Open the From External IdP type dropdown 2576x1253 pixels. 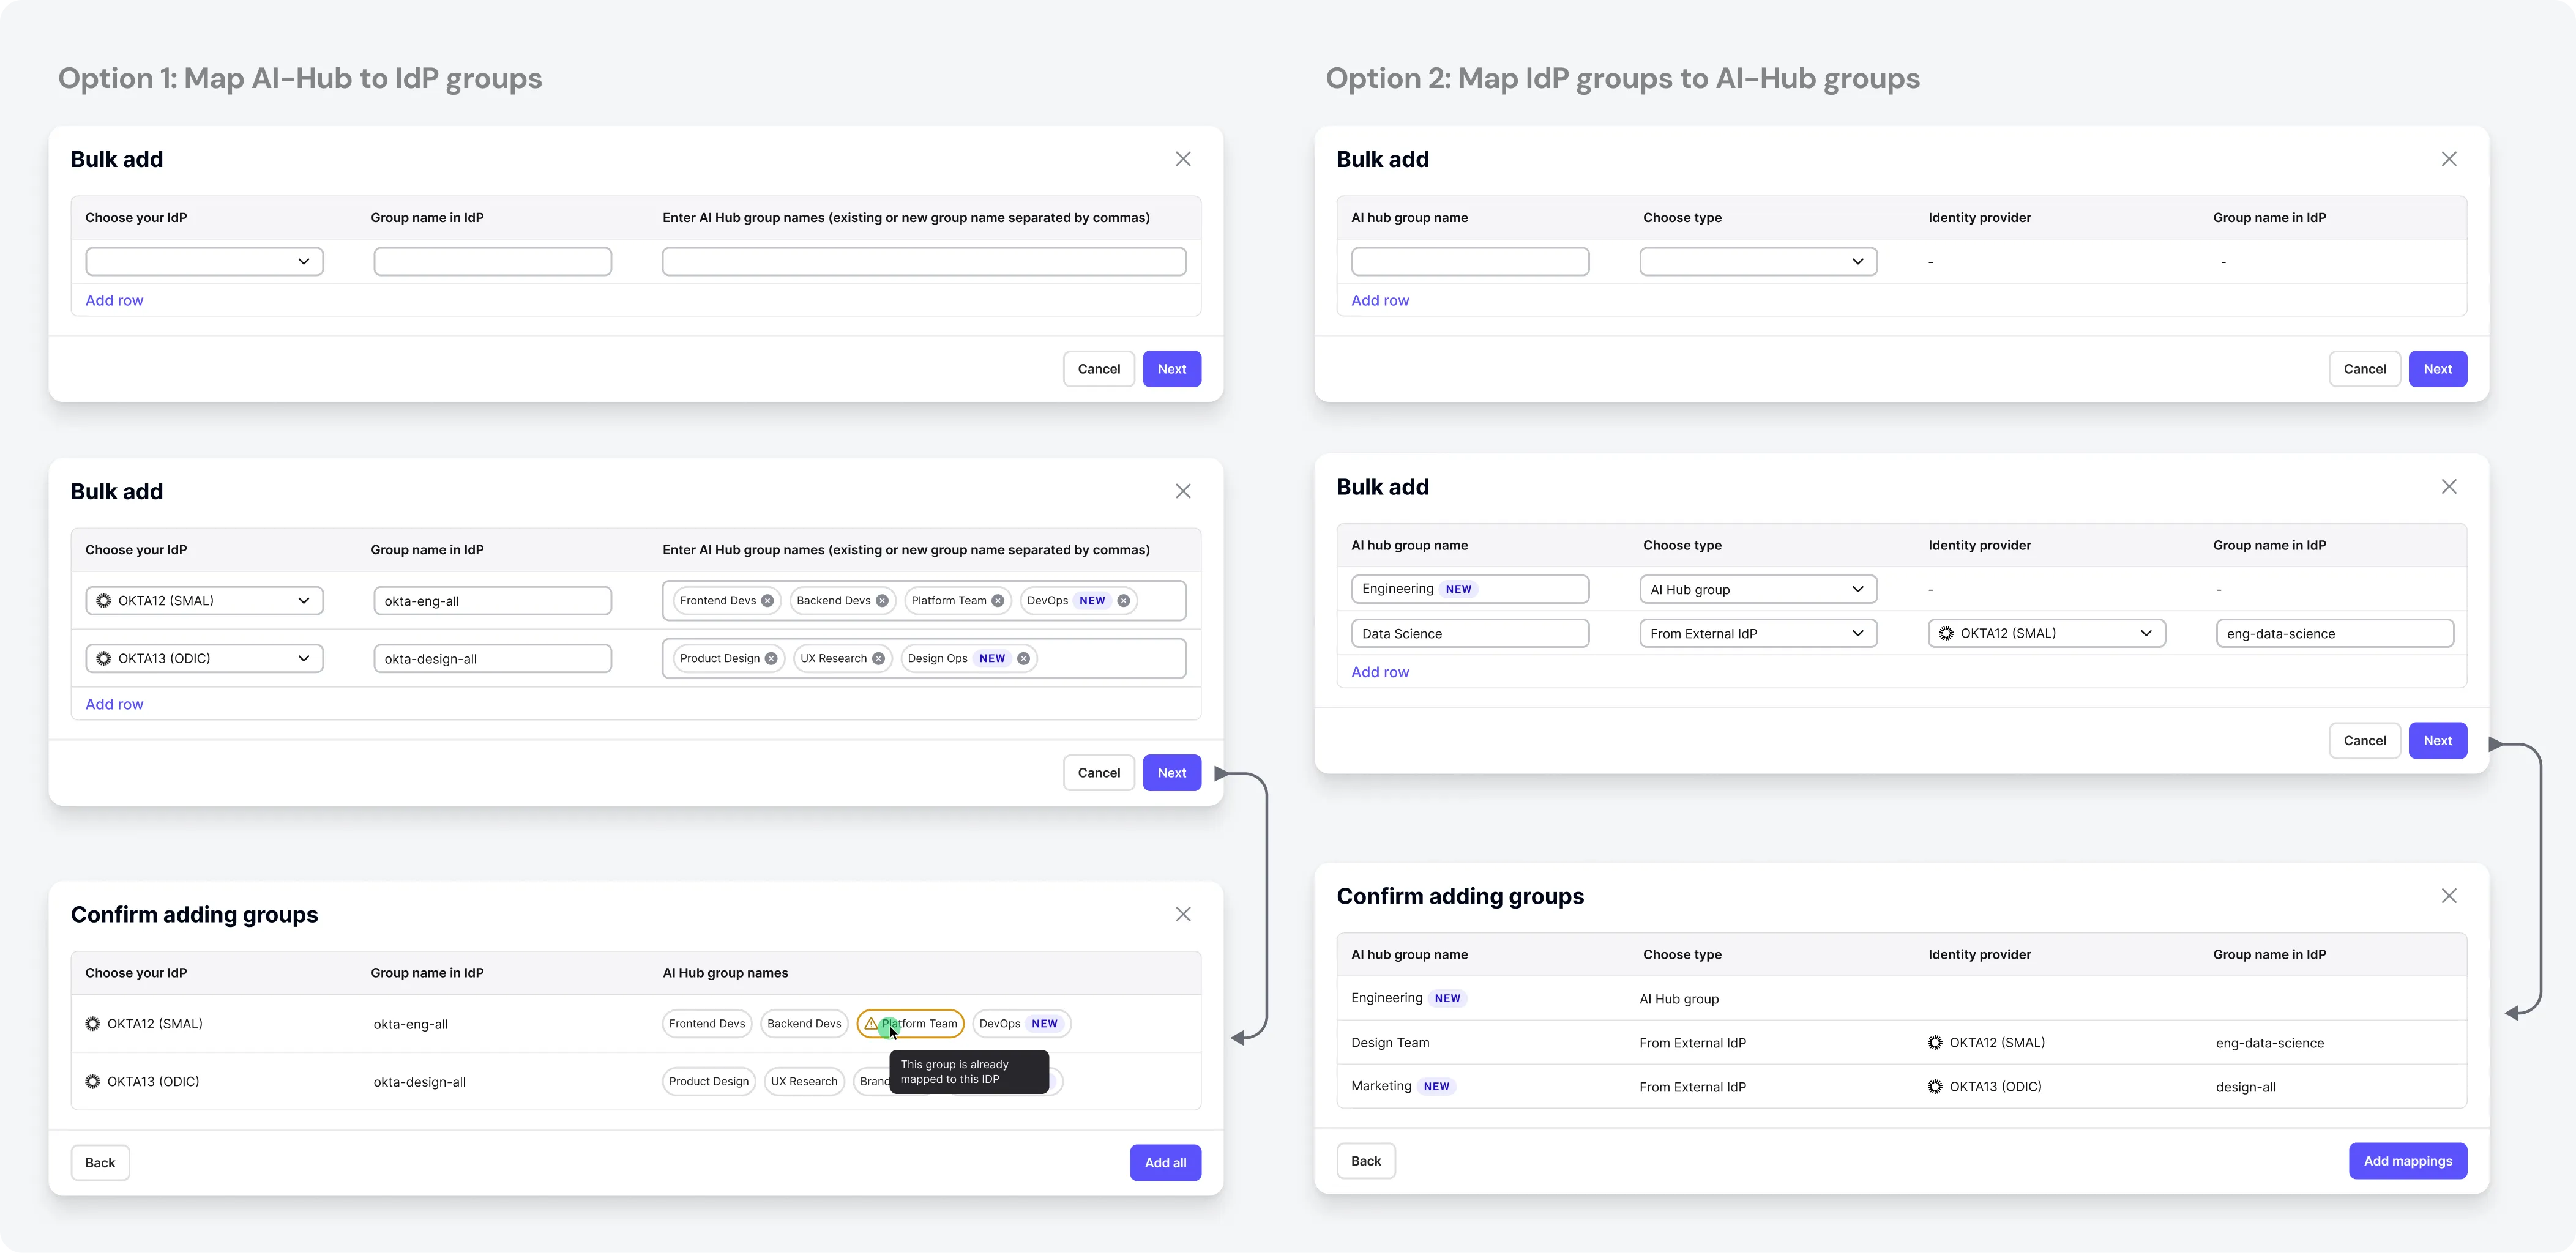pyautogui.click(x=1758, y=633)
